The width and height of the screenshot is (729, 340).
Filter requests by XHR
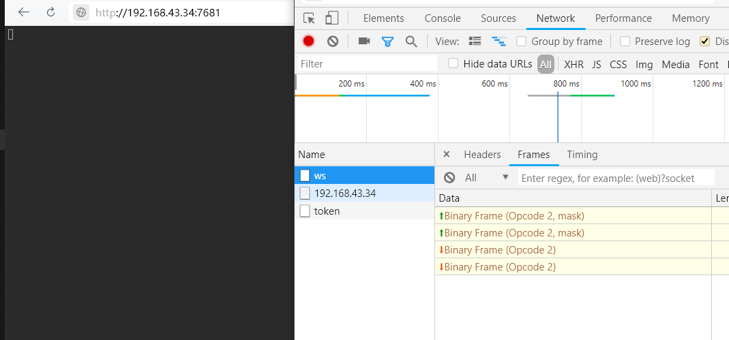574,65
